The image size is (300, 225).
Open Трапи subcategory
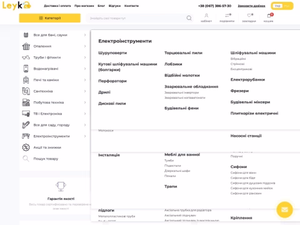(x=171, y=186)
